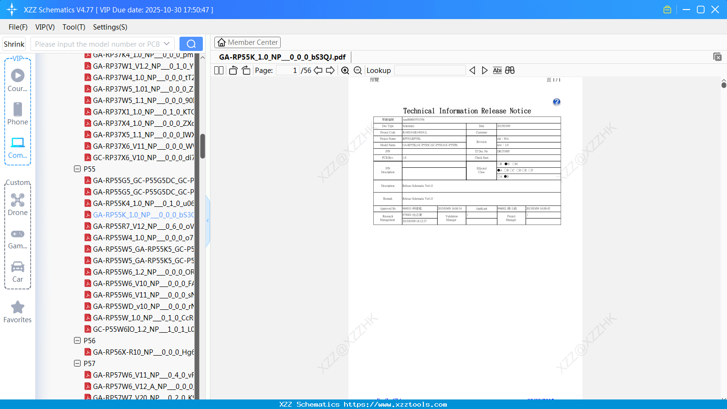Screen dimensions: 727x409
Task: Click the zoom in magnifier icon
Action: [345, 71]
